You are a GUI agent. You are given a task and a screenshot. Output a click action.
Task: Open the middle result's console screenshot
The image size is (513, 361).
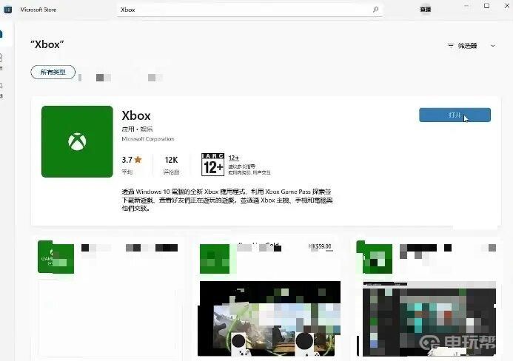pos(269,319)
